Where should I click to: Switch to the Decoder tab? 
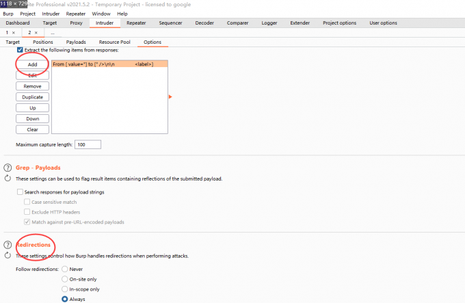click(204, 23)
